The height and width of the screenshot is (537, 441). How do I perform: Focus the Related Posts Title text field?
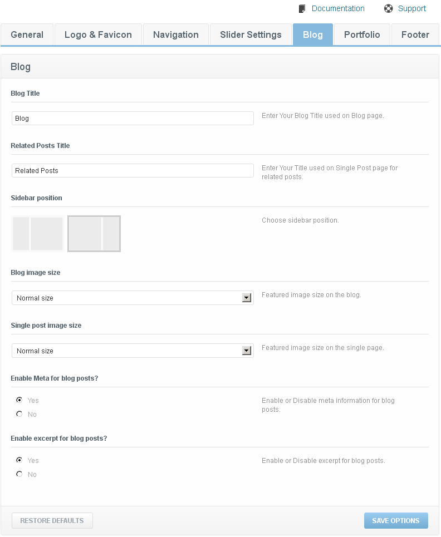133,170
